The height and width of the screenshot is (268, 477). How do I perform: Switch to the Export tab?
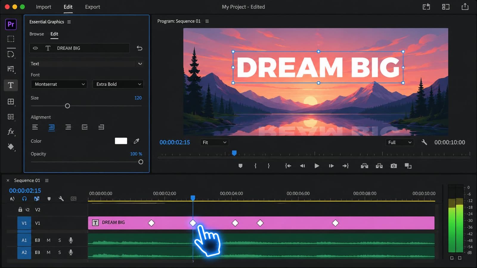92,7
